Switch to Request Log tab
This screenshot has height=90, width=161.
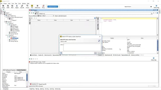tap(43, 84)
